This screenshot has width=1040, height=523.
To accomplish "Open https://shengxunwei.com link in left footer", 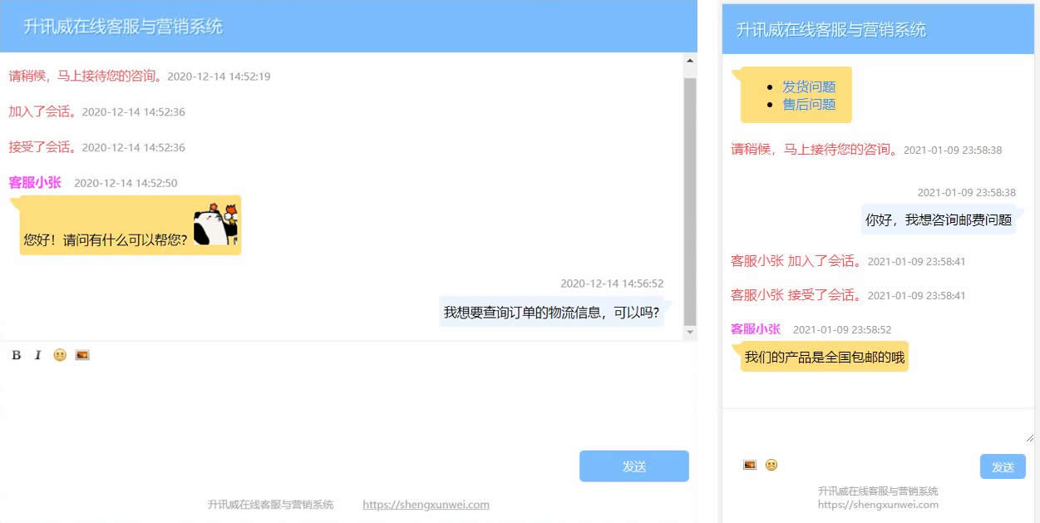I will [426, 505].
